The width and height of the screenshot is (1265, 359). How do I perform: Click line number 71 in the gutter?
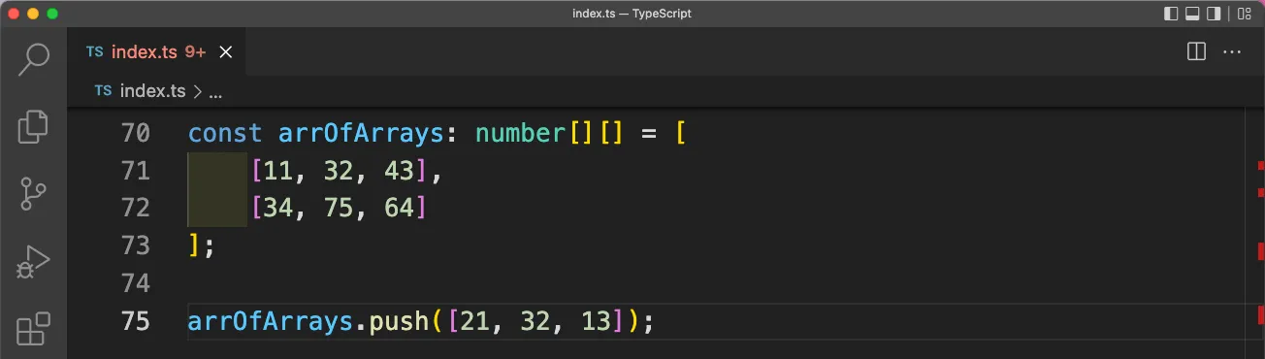click(136, 171)
